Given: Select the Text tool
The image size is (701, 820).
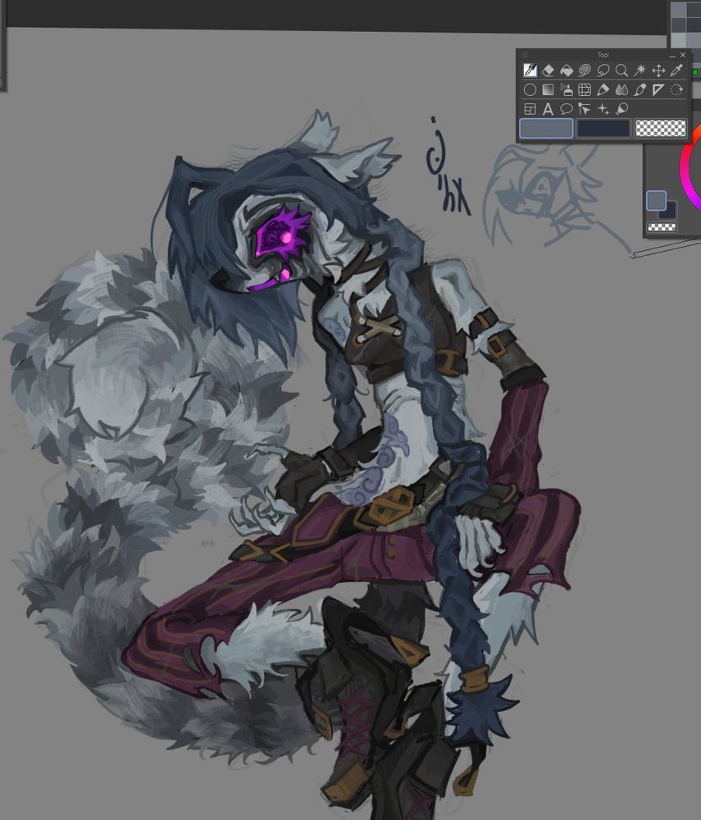Looking at the screenshot, I should 548,109.
